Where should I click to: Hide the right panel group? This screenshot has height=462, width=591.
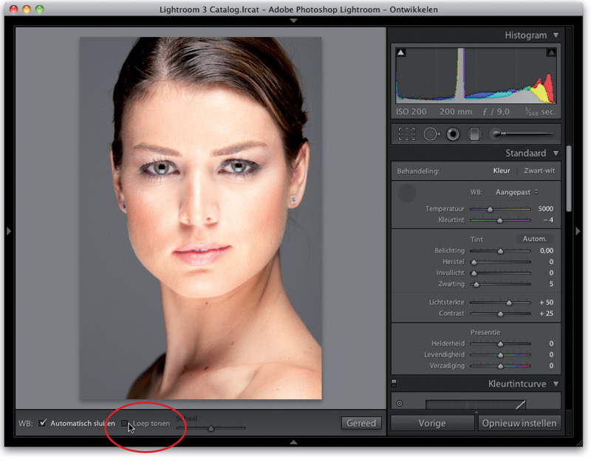578,231
